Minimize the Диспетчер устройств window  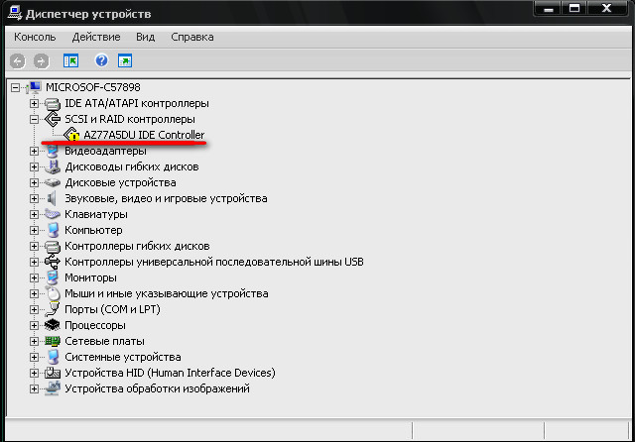(x=549, y=9)
